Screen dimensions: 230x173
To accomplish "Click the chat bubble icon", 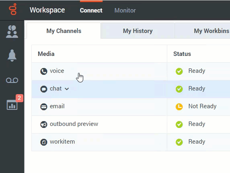I will pyautogui.click(x=44, y=89).
